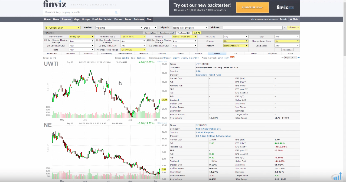Open the Order Volume dropdown

click(x=119, y=28)
